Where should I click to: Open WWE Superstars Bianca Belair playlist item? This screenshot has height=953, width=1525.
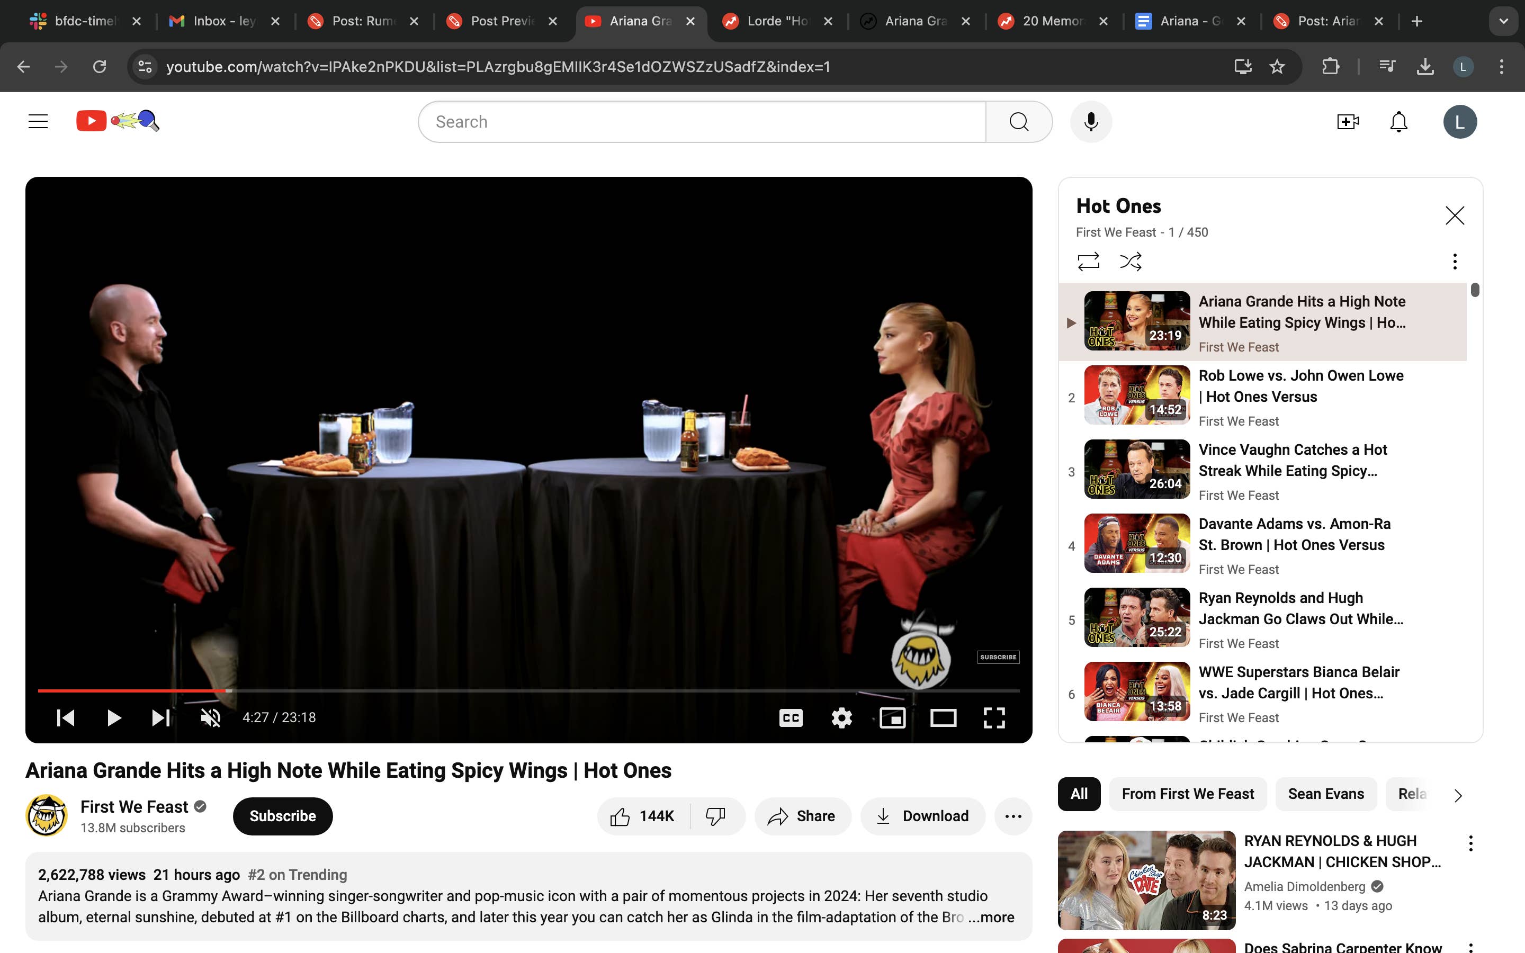click(1262, 694)
